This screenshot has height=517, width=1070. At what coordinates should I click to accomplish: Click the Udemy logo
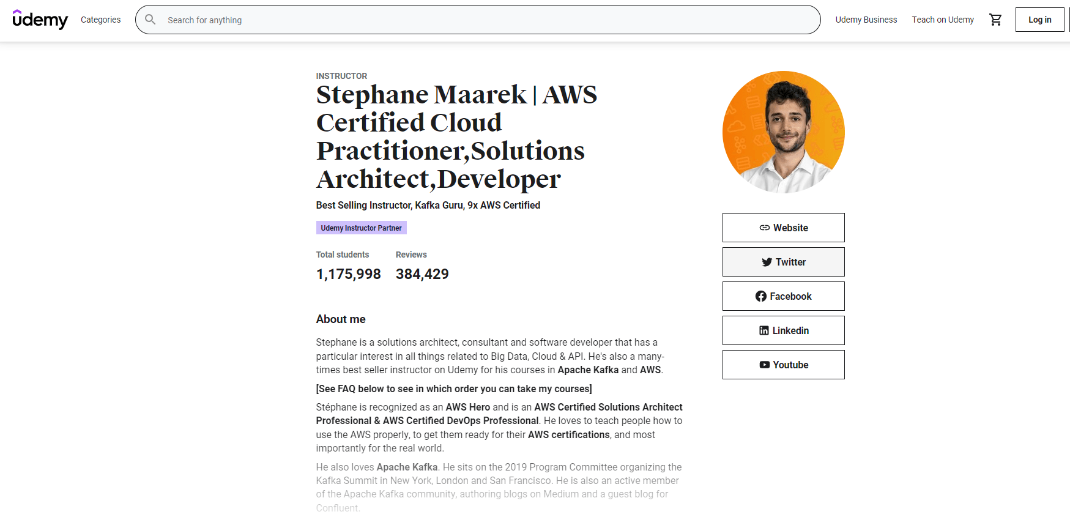point(40,20)
